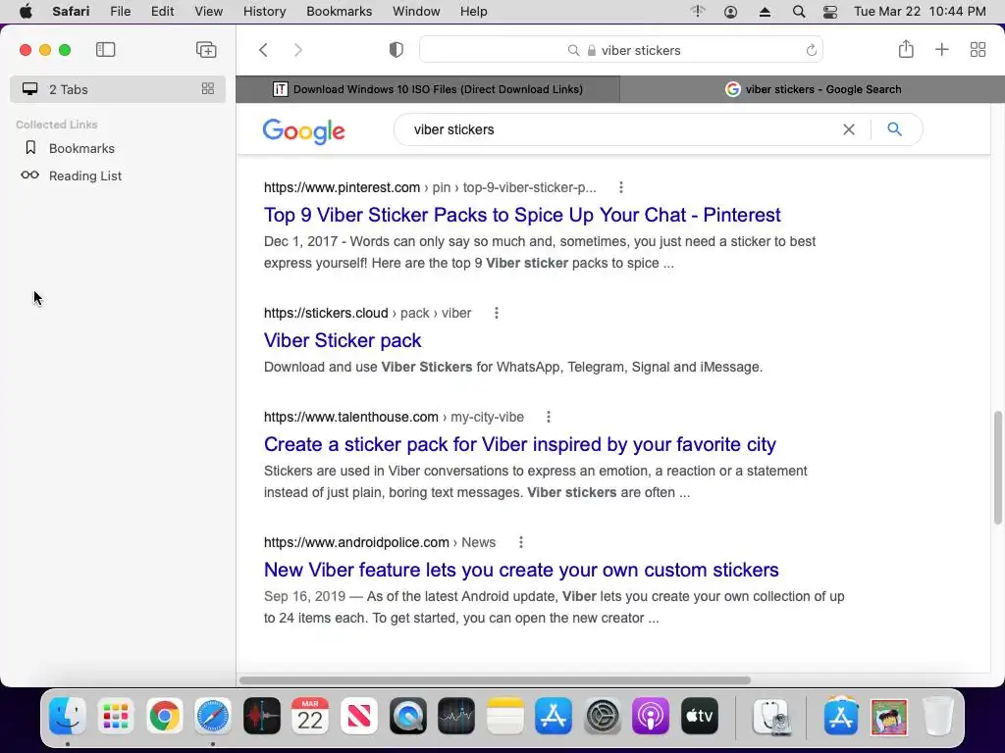Launch Google Chrome from the Dock

(x=165, y=715)
